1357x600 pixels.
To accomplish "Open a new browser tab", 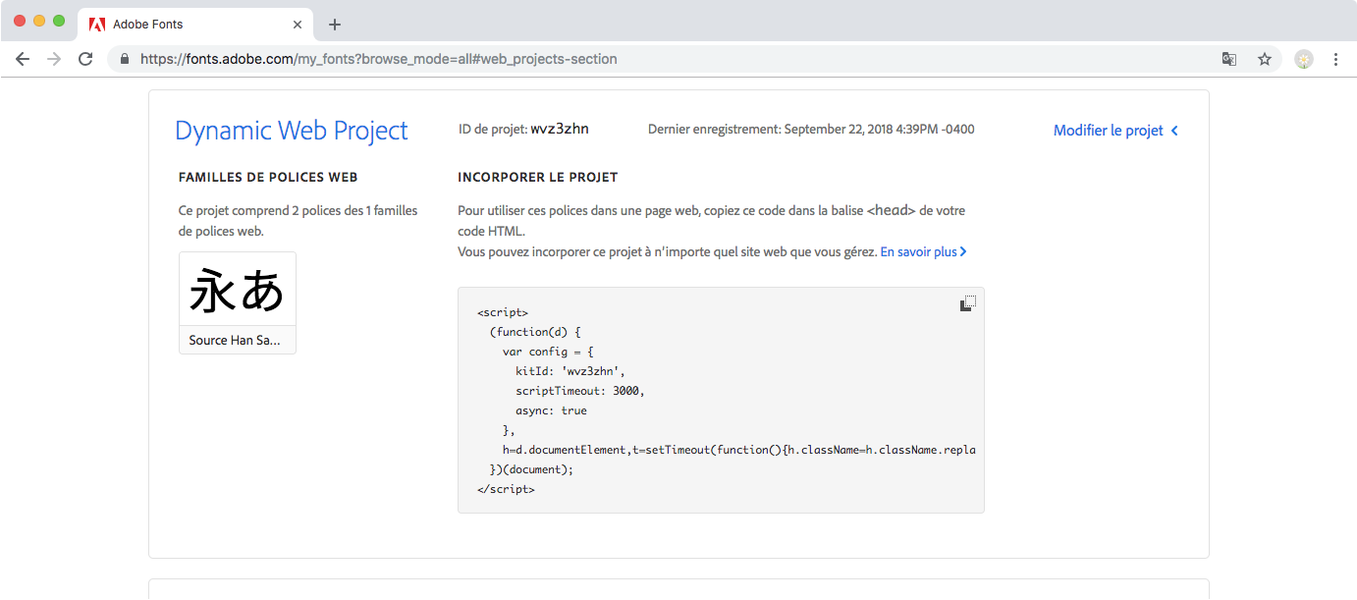I will coord(335,24).
